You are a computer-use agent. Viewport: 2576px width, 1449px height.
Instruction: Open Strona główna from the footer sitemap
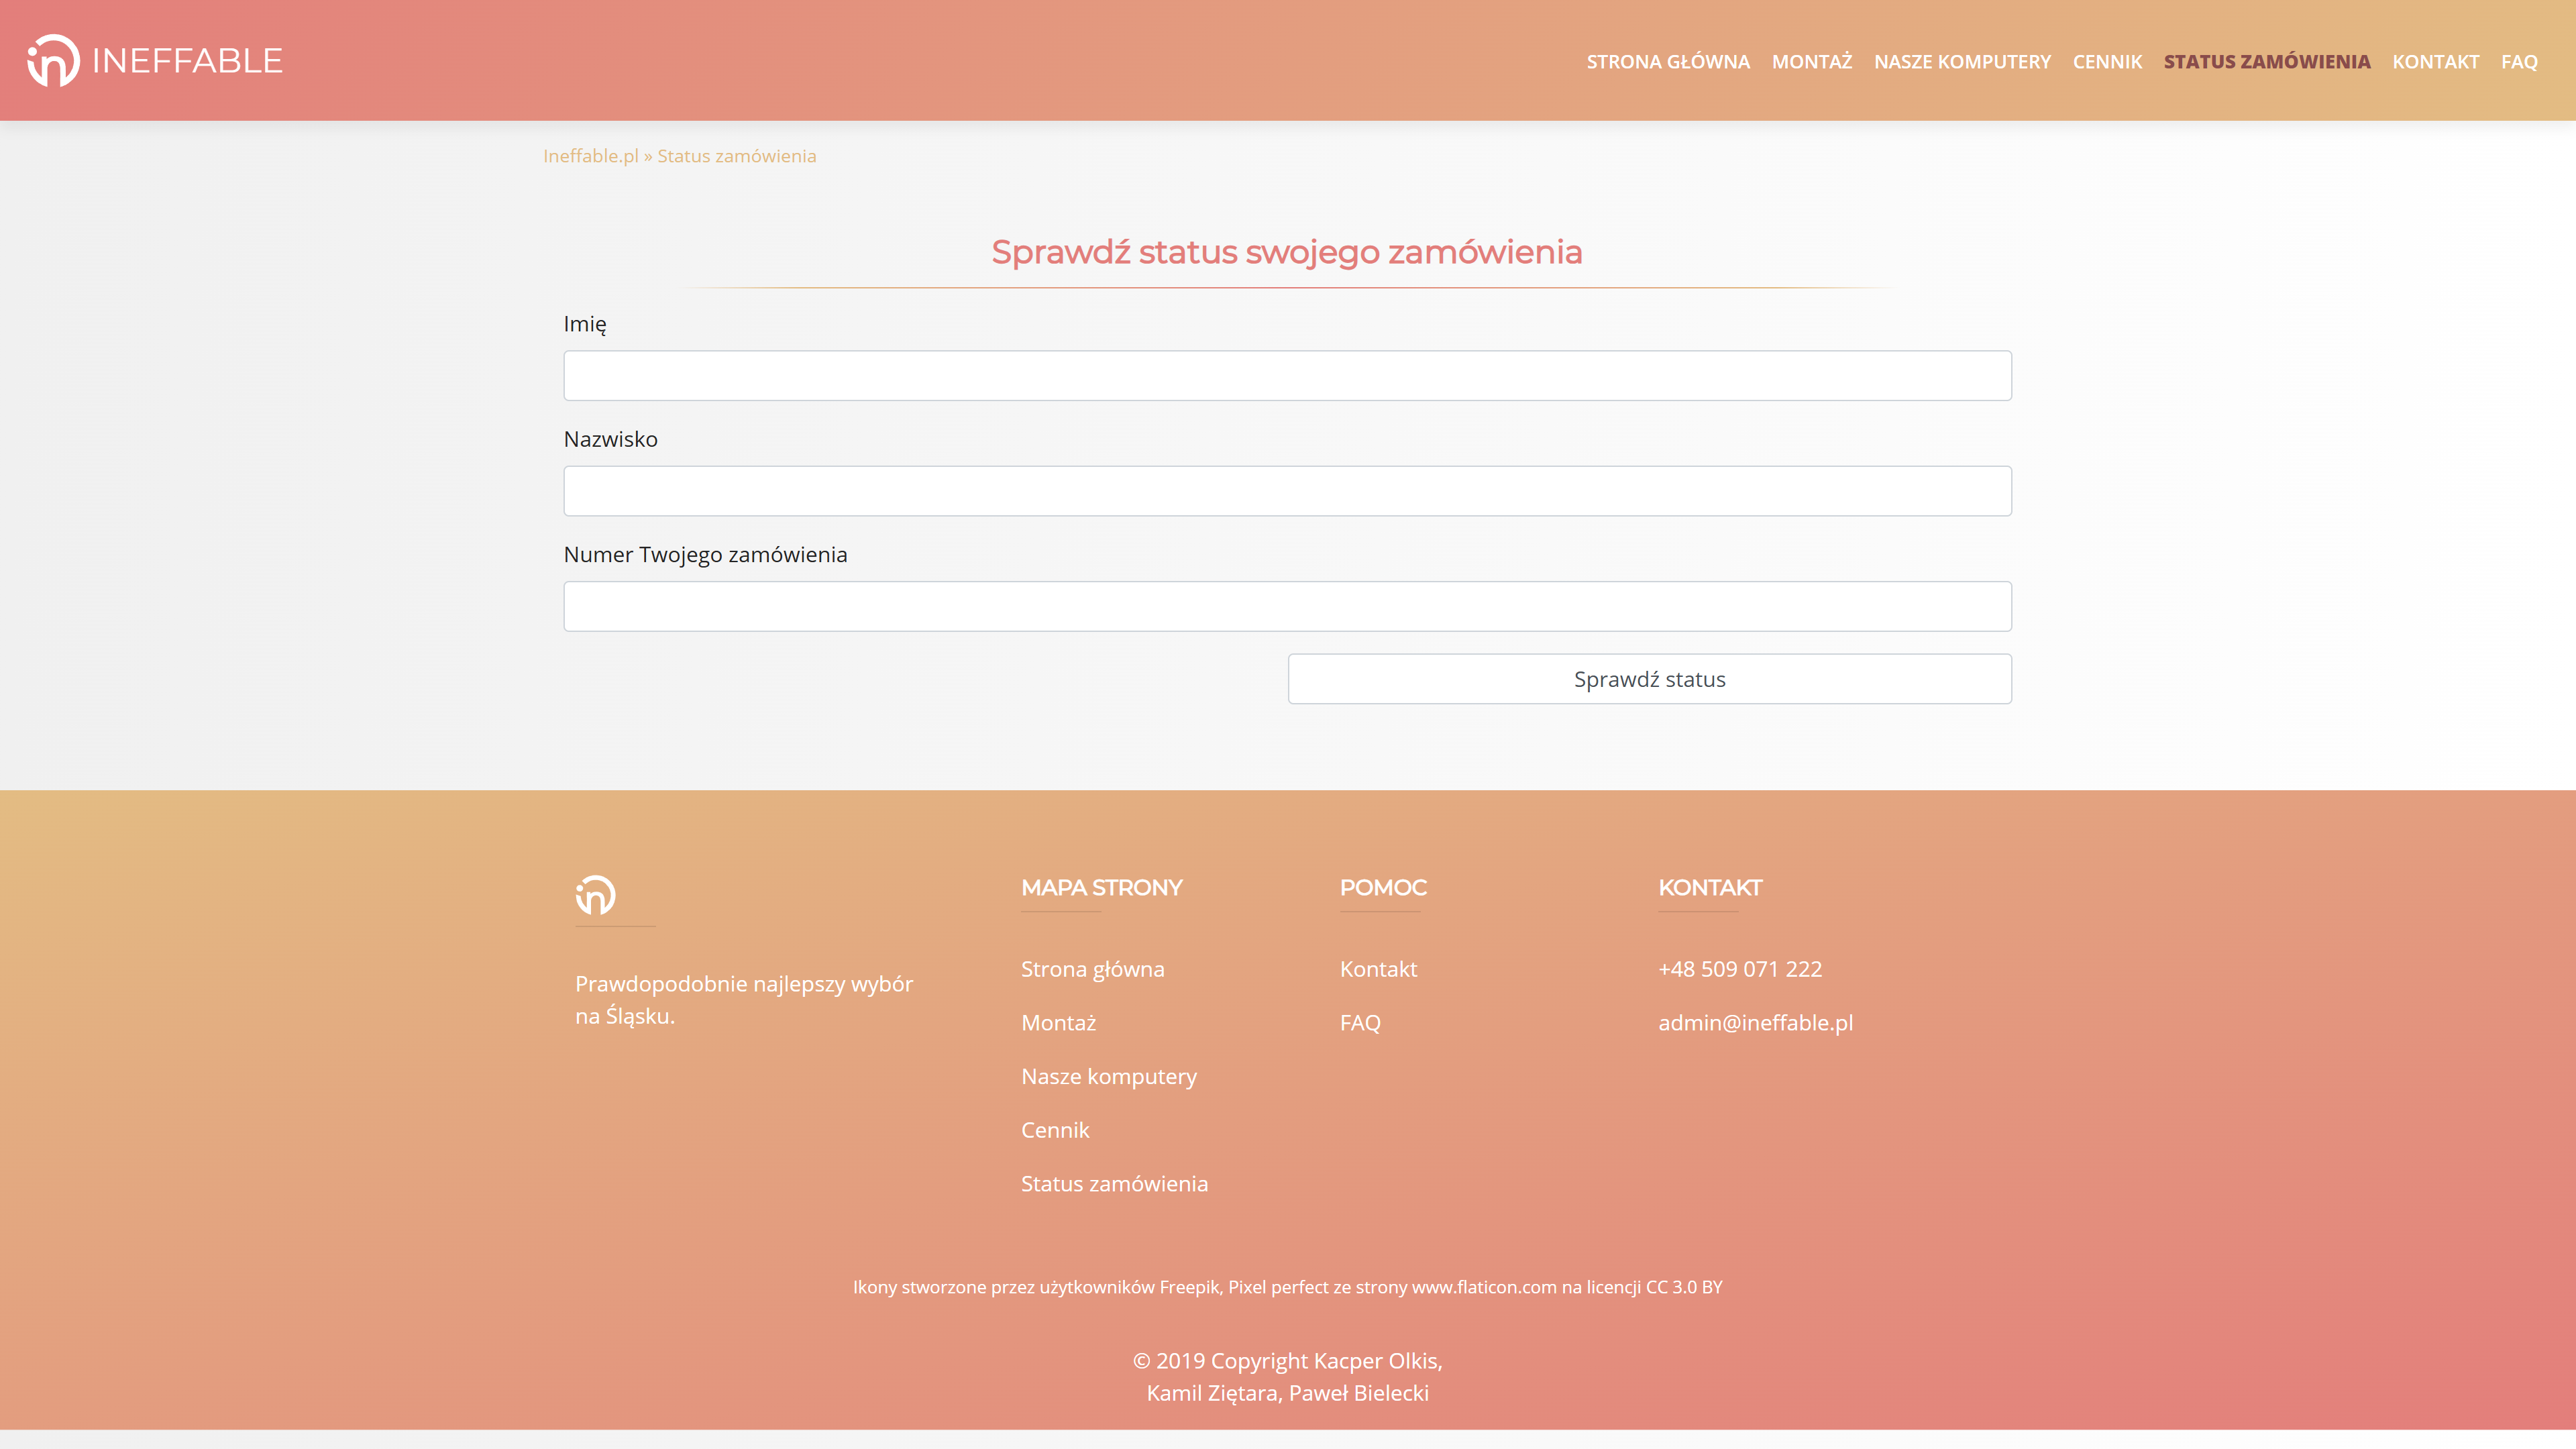[1092, 968]
